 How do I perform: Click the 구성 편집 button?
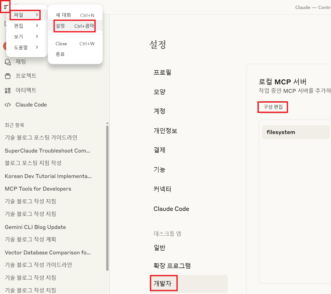(273, 107)
